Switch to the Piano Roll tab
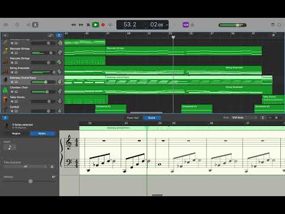This screenshot has width=285, height=214. coord(132,118)
